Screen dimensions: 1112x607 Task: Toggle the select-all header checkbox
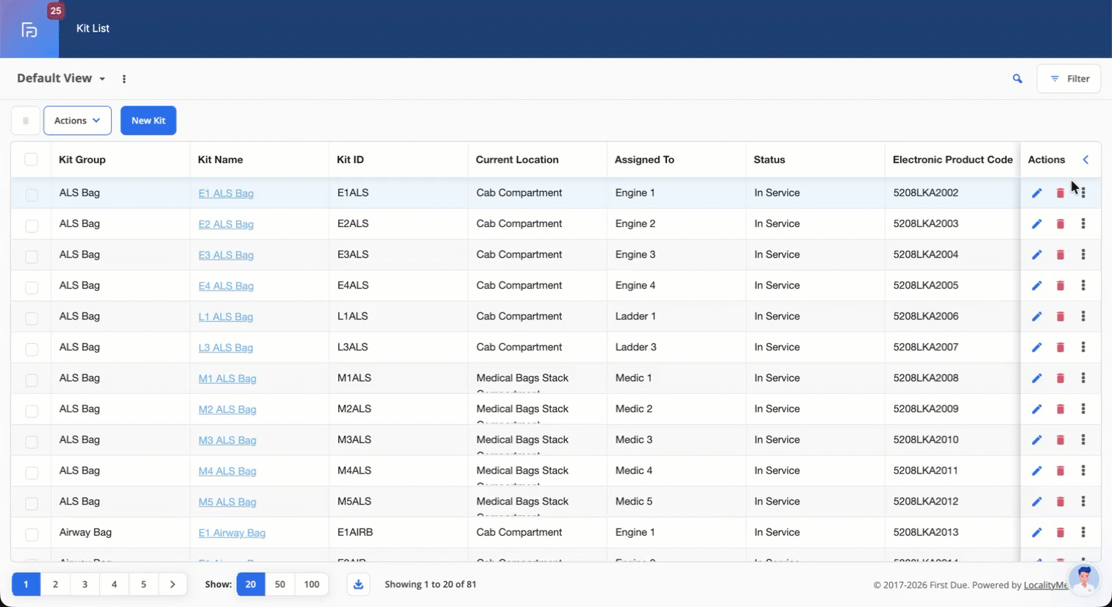pyautogui.click(x=31, y=159)
